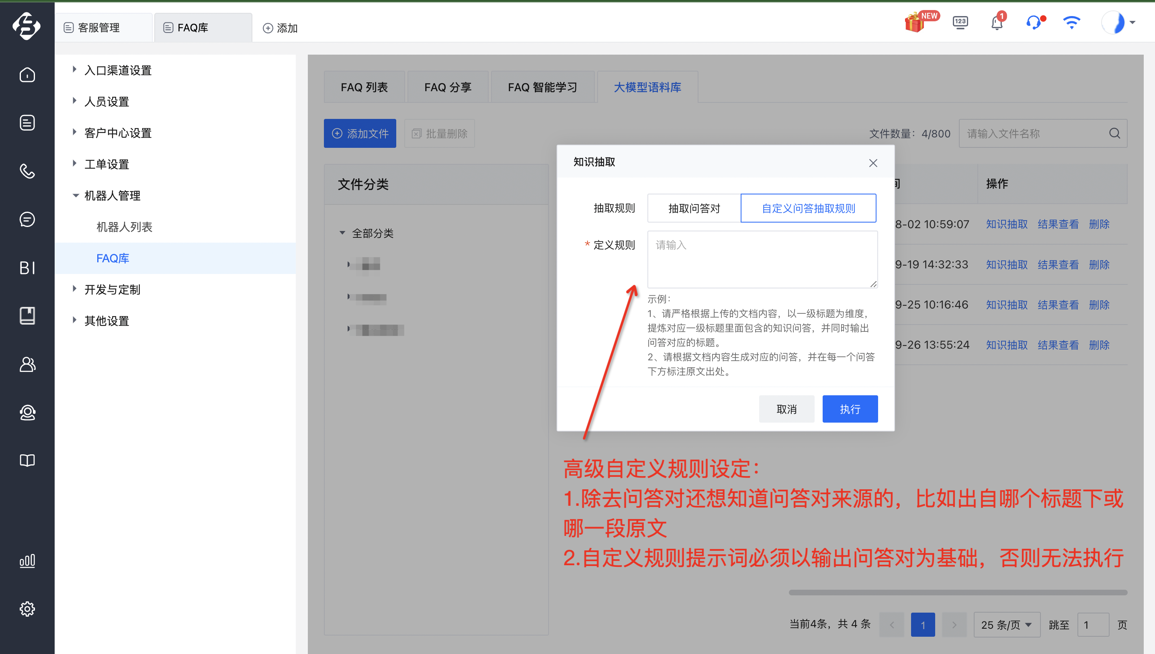Screen dimensions: 1155x654
Task: Click the 取消 button in dialog
Action: click(x=786, y=409)
